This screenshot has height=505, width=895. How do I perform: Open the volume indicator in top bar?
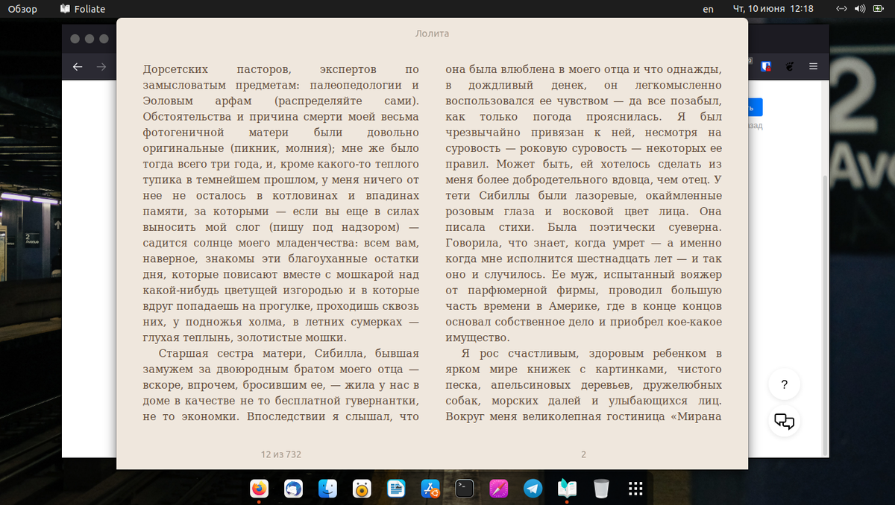coord(859,9)
